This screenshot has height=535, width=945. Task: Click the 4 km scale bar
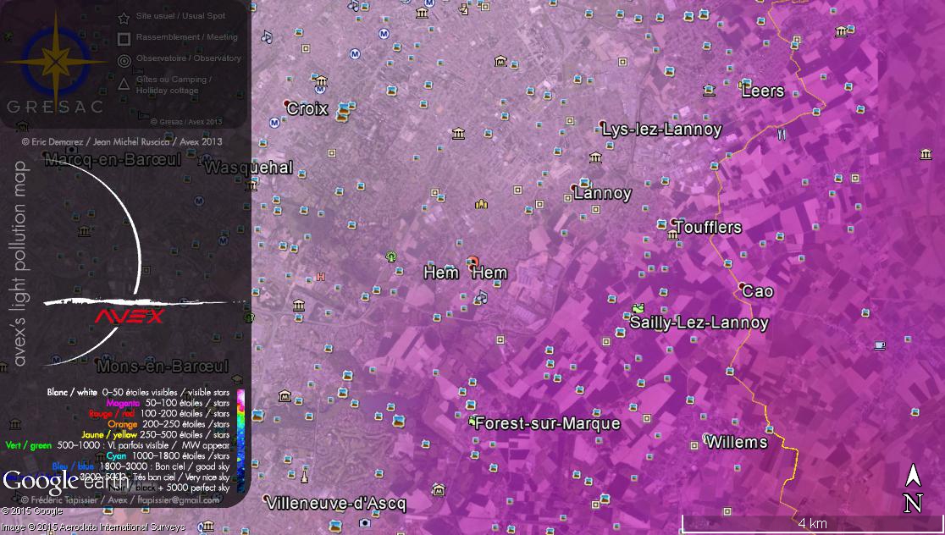point(810,523)
